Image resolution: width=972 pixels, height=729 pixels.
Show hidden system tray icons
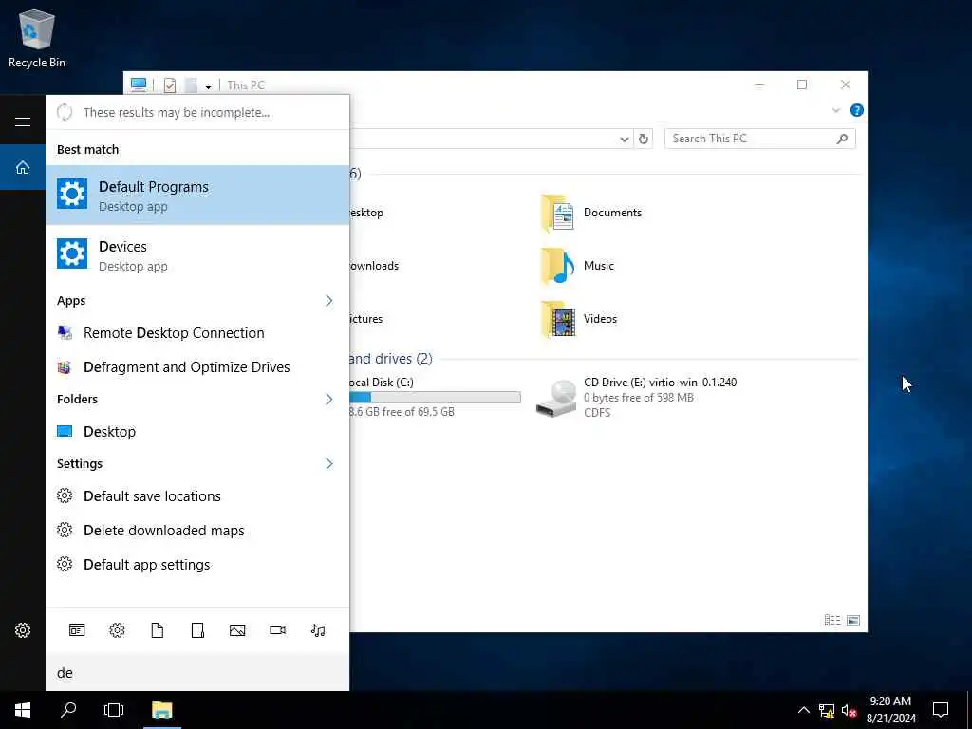[803, 710]
